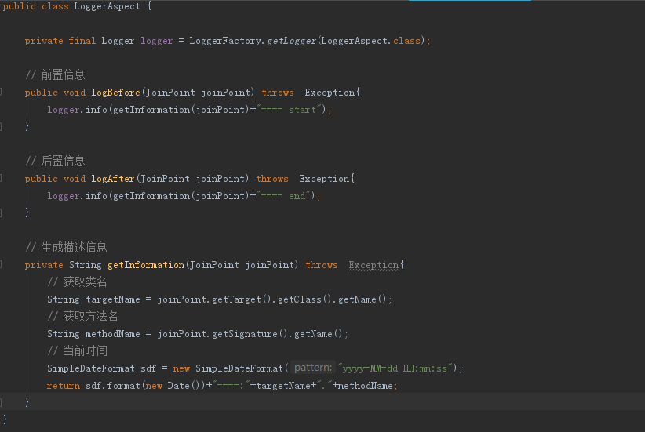Viewport: 645px width, 432px height.
Task: Click the 'pattern:' parameter hint
Action: tap(313, 368)
